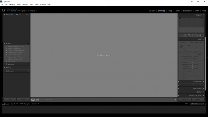
Task: Click the Lr logo identity plate
Action: click(4, 10)
